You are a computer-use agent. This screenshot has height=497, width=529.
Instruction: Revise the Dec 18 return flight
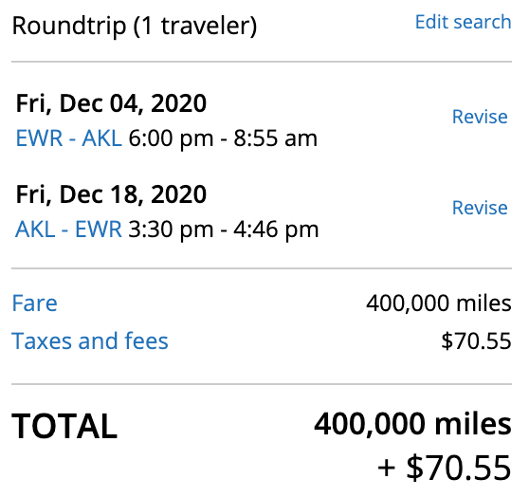480,208
